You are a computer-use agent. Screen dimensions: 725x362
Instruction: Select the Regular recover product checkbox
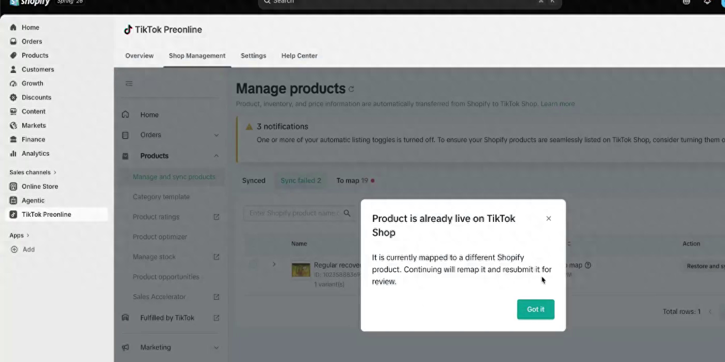point(253,264)
